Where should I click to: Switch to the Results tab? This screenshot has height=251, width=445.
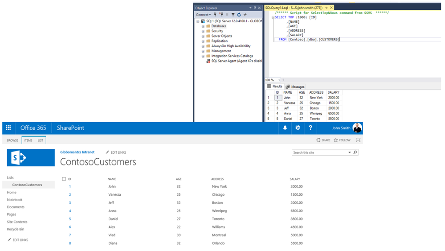(275, 86)
